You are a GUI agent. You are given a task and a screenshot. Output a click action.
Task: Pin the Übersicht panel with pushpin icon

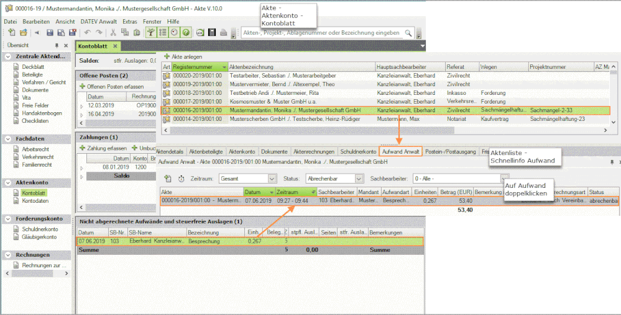[x=57, y=46]
